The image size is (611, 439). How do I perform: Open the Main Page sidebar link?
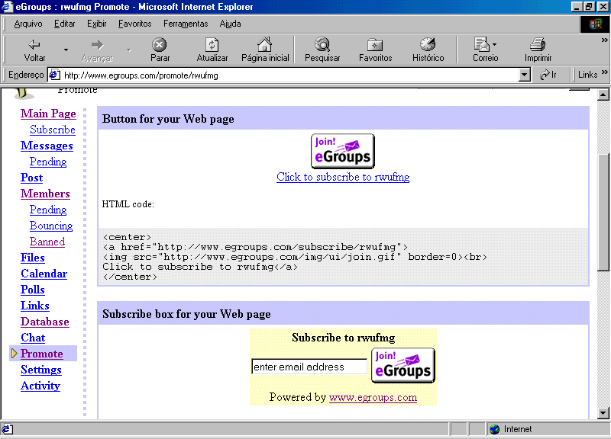[x=48, y=114]
